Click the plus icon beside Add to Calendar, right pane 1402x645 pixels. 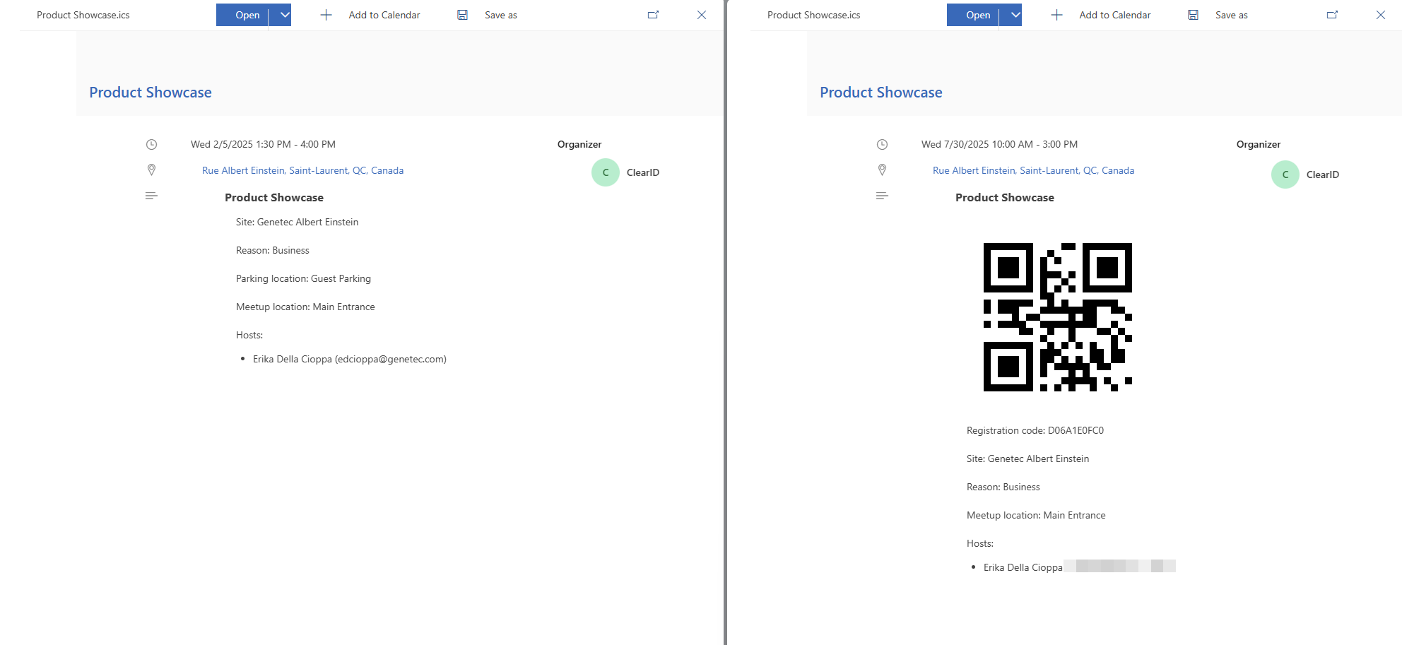(x=1056, y=15)
